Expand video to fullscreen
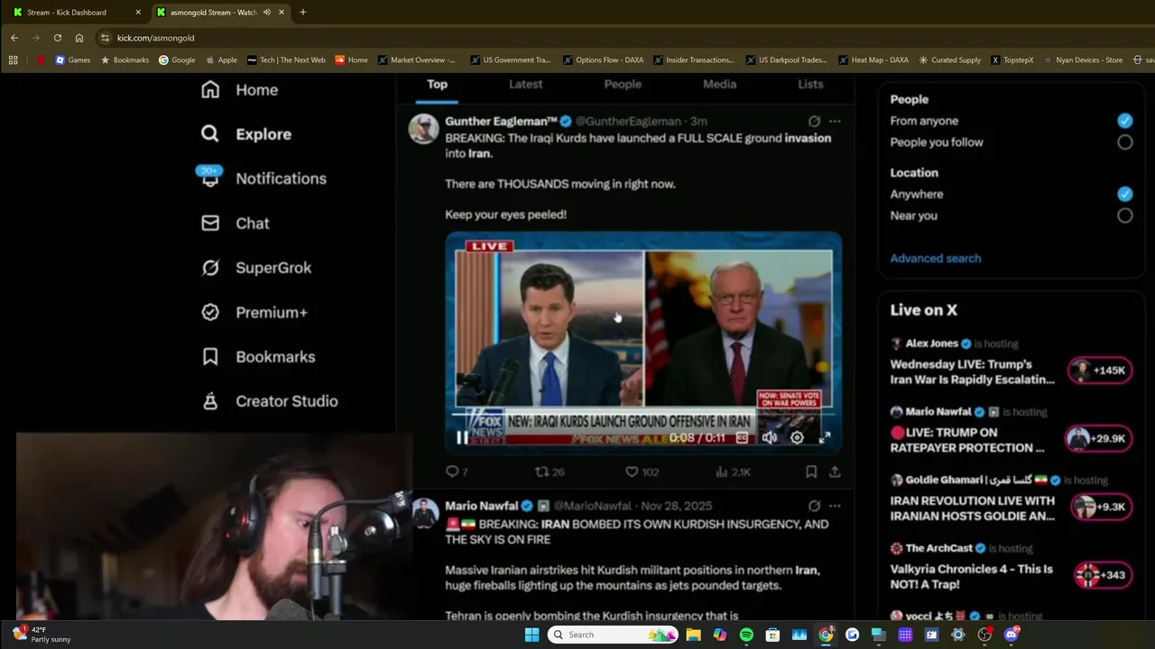Viewport: 1155px width, 649px height. coord(824,437)
